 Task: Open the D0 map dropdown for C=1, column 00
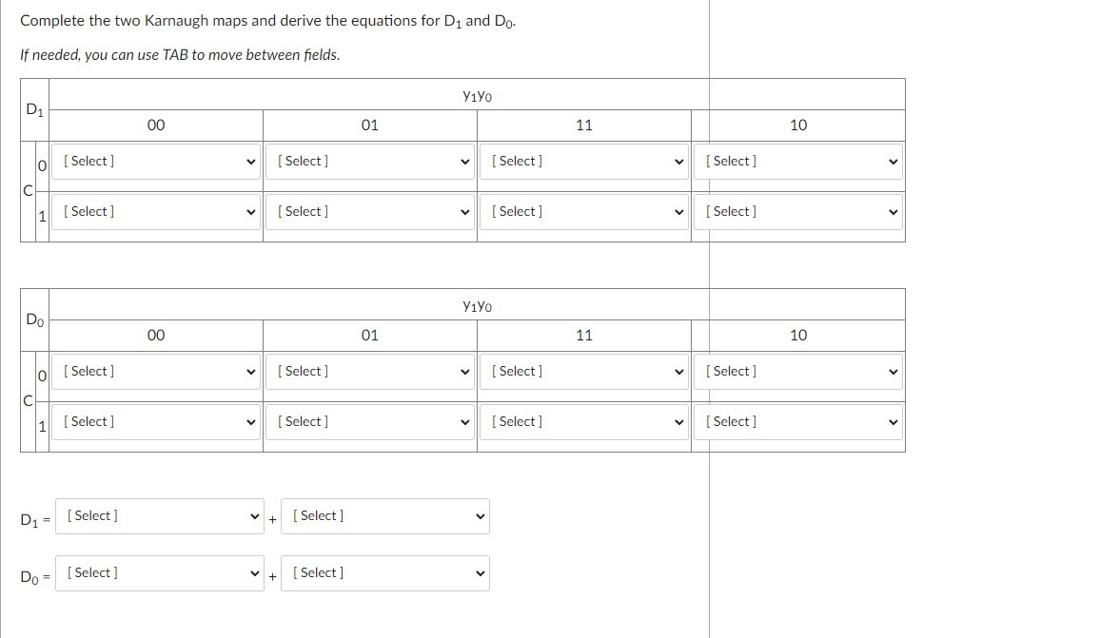pyautogui.click(x=156, y=421)
